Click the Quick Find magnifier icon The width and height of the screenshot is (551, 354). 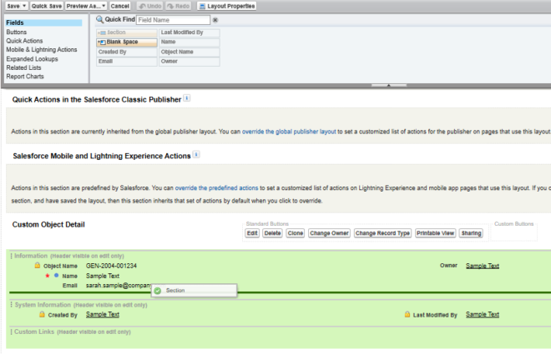pos(100,19)
